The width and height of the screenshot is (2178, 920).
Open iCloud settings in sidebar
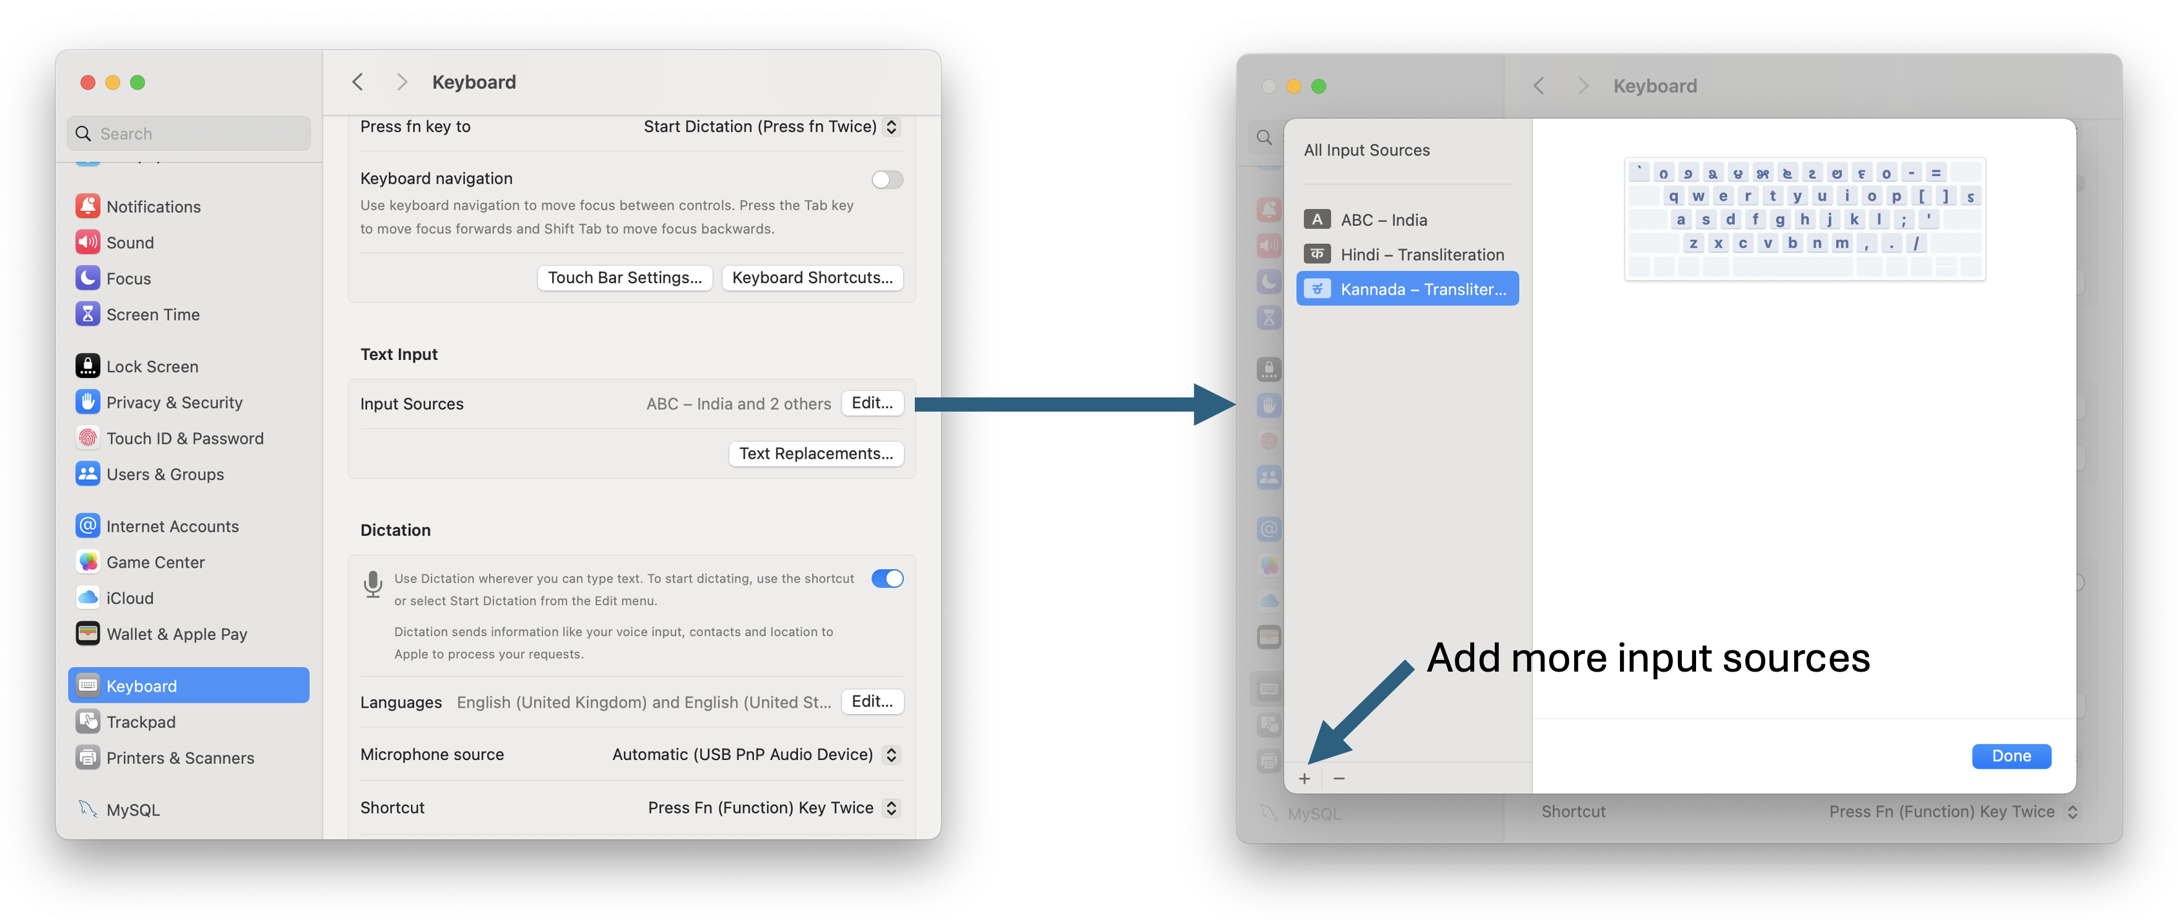coord(188,598)
